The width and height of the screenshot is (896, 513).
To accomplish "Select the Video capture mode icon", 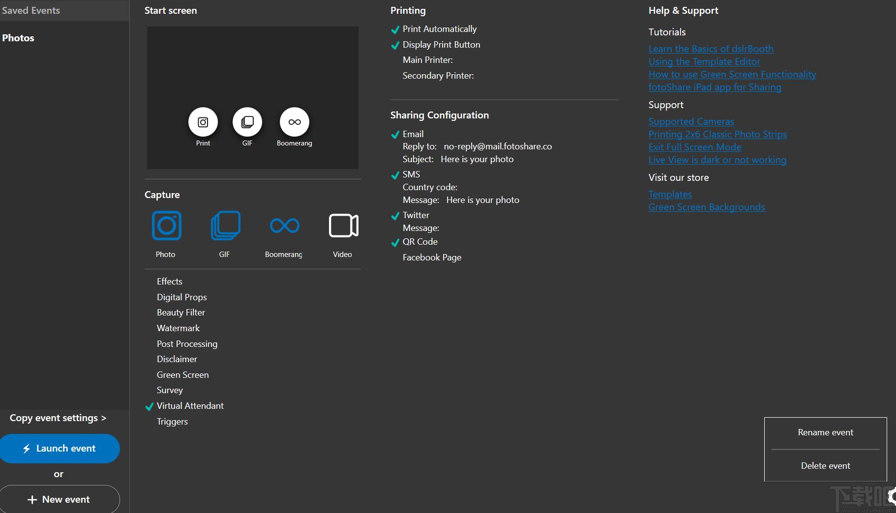I will [x=343, y=226].
